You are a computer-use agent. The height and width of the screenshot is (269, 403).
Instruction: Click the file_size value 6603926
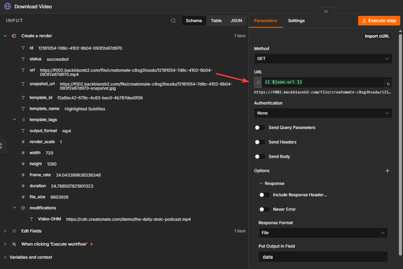pyautogui.click(x=59, y=197)
